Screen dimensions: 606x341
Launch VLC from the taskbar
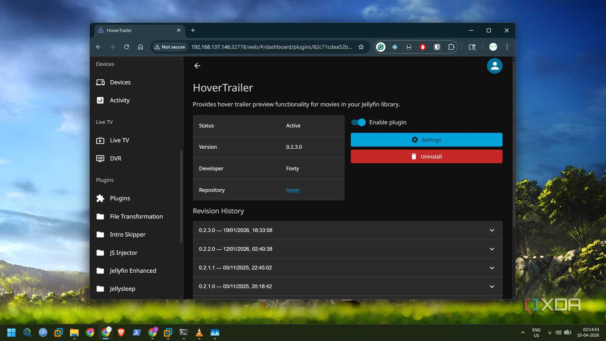point(199,333)
